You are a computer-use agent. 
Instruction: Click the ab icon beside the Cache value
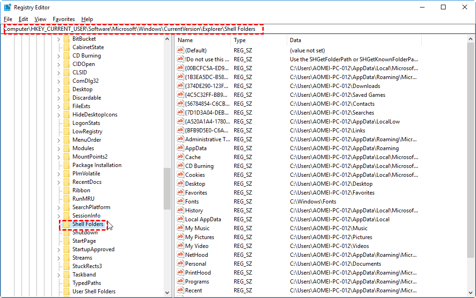pos(180,157)
